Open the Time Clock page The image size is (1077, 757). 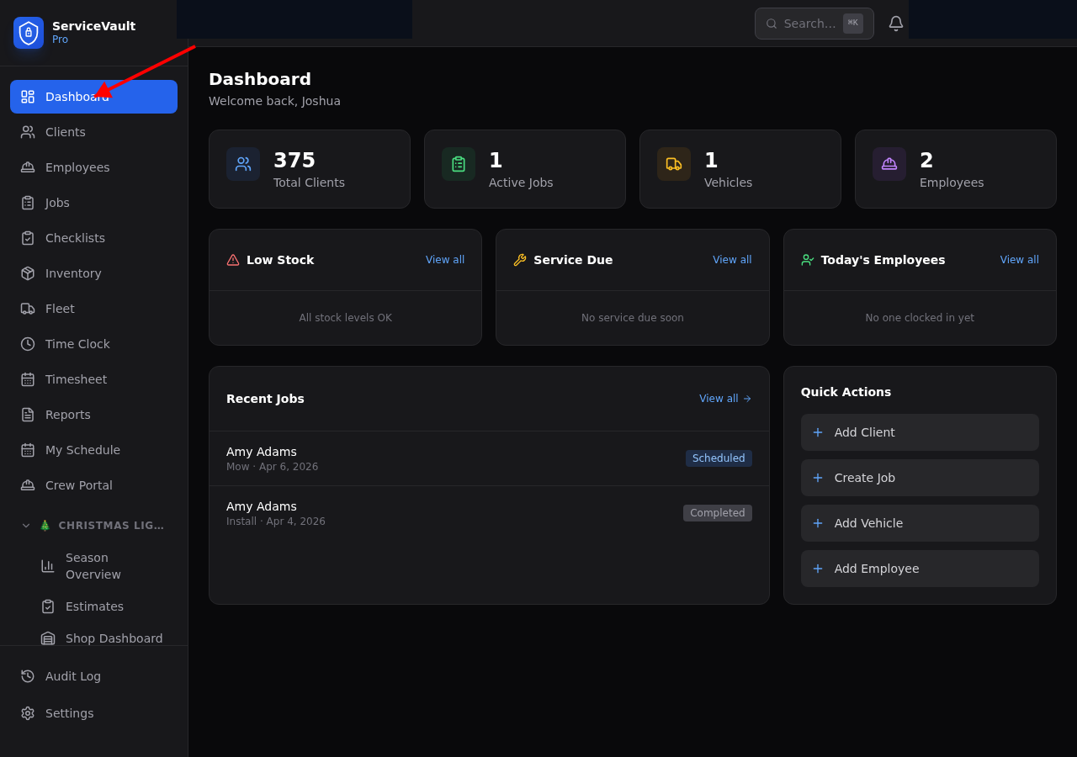click(x=77, y=344)
